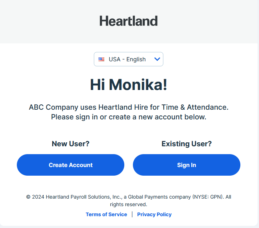Click the 'ABC Company' text in description
259x228 pixels.
[x=53, y=107]
